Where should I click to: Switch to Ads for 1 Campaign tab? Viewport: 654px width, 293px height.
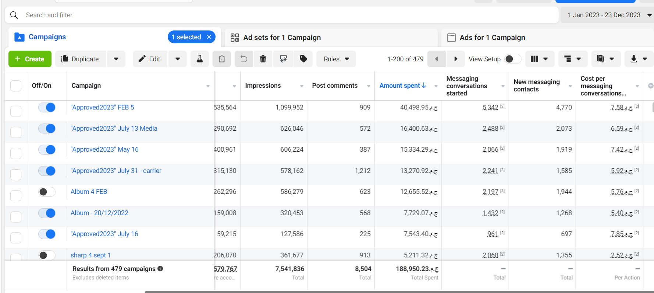point(548,37)
